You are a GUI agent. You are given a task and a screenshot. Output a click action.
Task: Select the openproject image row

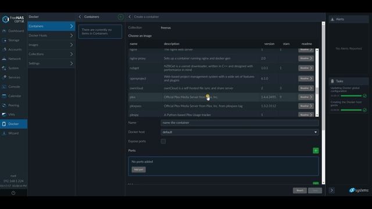(221, 78)
